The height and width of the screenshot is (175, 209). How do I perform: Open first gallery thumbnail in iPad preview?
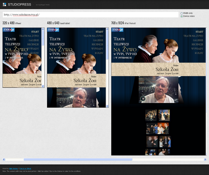[x=151, y=115]
